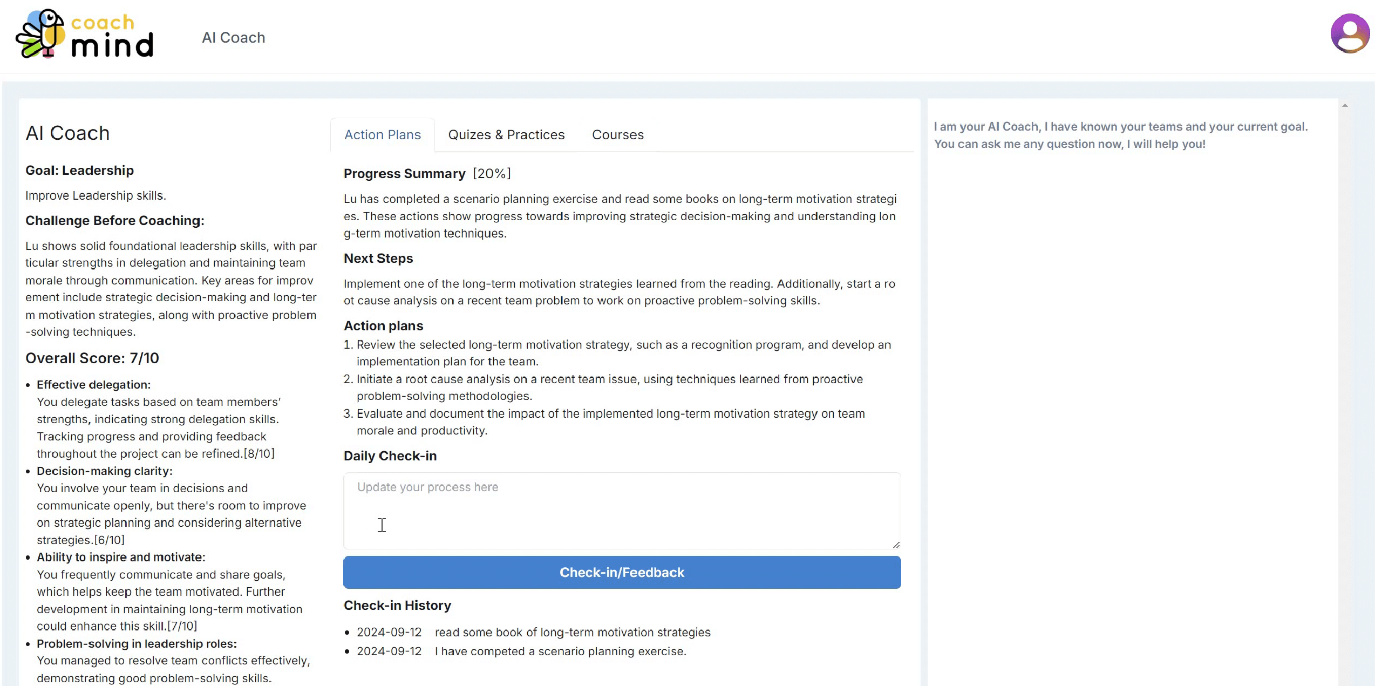Click the Action plans heading

tap(384, 326)
